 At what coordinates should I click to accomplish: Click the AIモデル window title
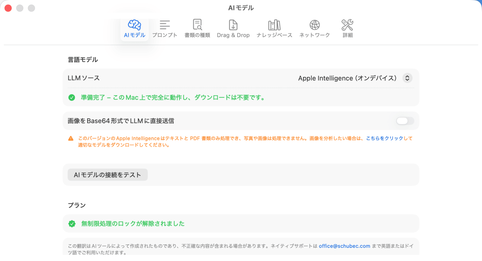click(241, 8)
